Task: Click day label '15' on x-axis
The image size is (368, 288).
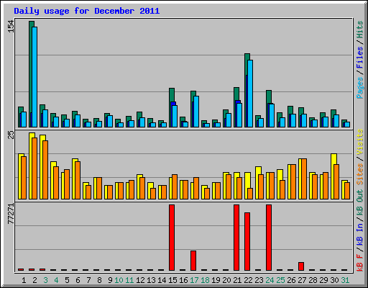Action: [x=172, y=280]
